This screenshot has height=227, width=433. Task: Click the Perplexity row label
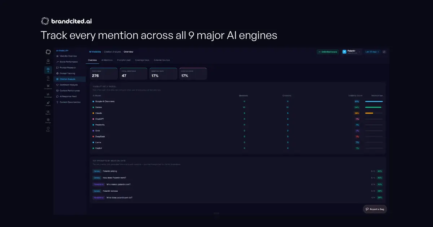[100, 125]
